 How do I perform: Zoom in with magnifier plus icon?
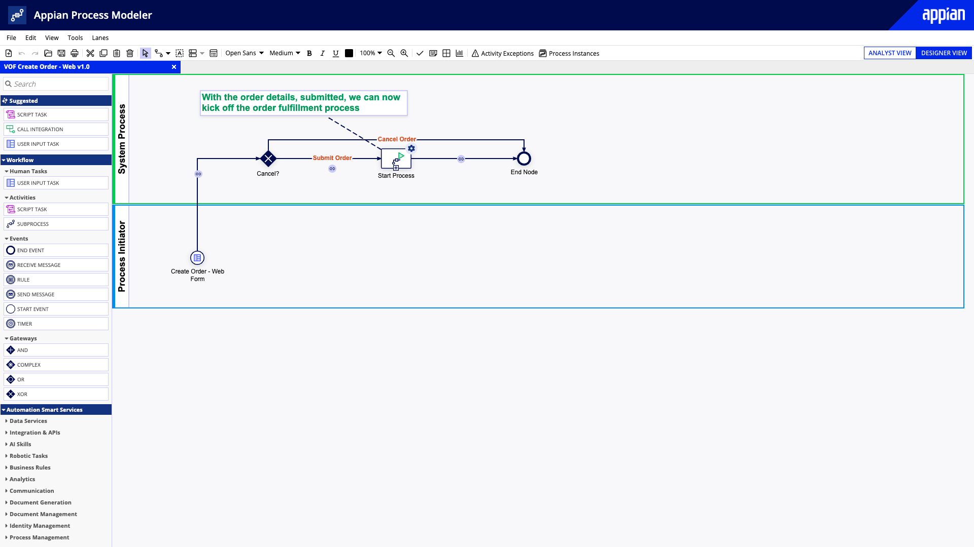[x=404, y=53]
